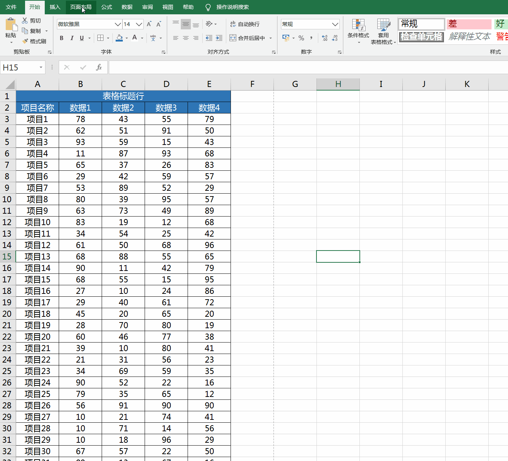Increase font size with the larger A icon

(x=149, y=24)
